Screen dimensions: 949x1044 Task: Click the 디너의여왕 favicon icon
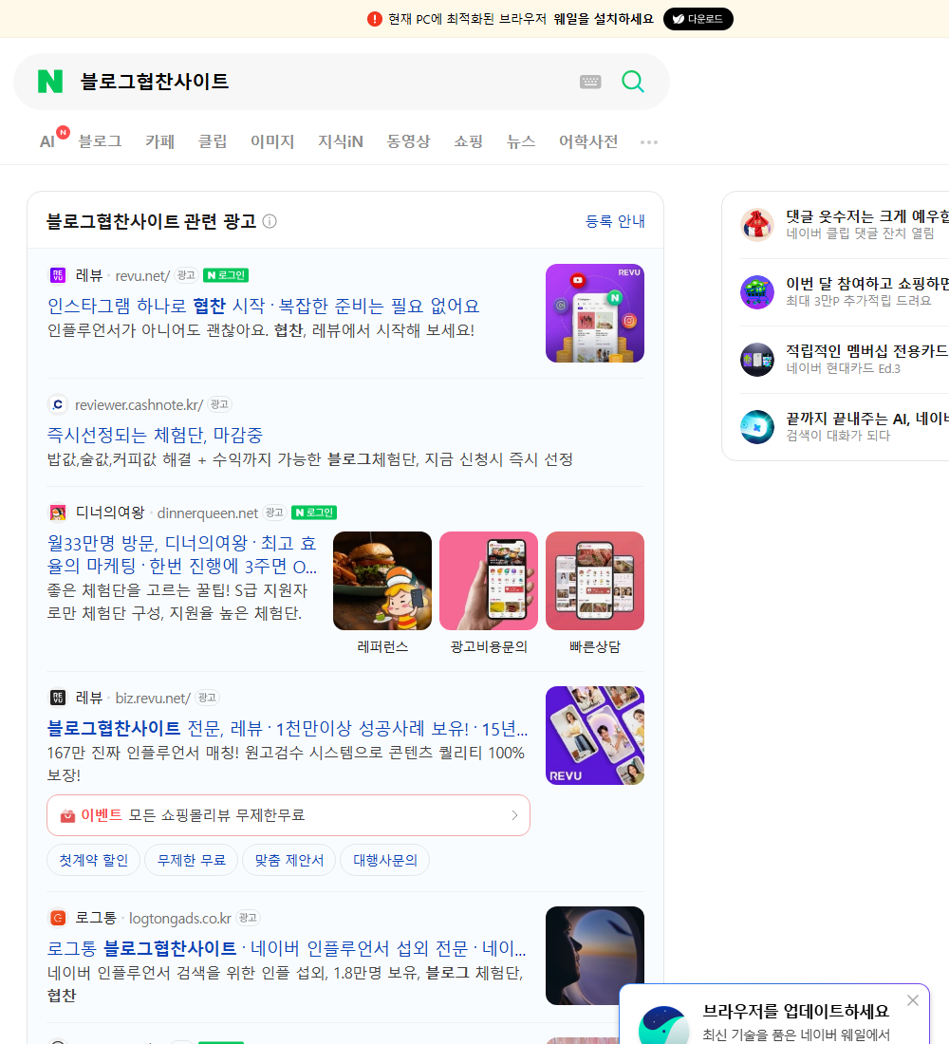(x=58, y=513)
